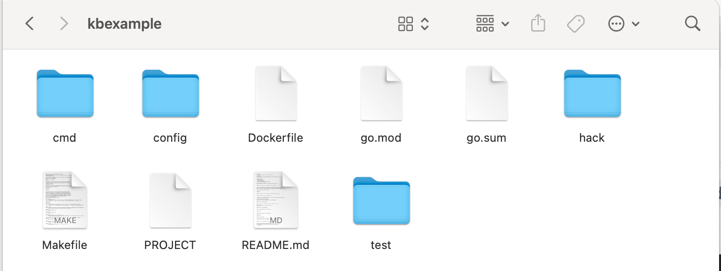The width and height of the screenshot is (721, 271).
Task: Select the PROJECT file icon
Action: (170, 200)
